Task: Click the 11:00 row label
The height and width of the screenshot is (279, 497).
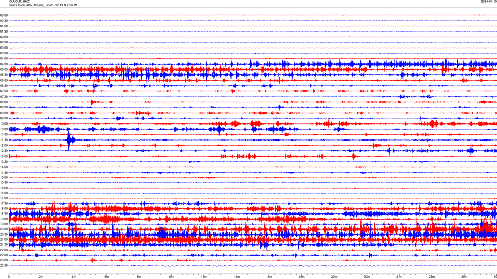Action: 4,134
